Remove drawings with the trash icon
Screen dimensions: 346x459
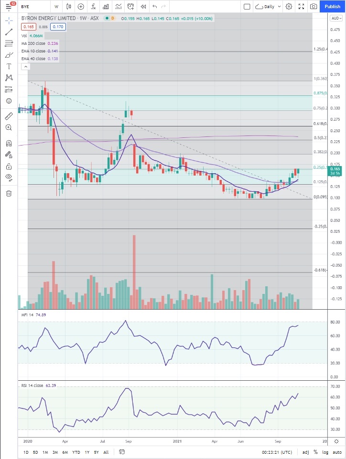pos(9,193)
